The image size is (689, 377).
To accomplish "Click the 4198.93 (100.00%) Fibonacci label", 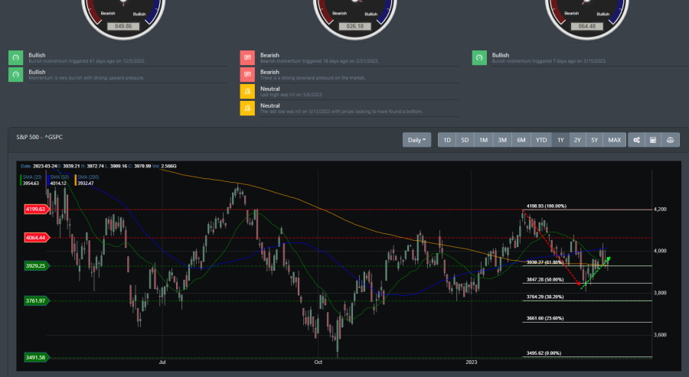I will coord(546,206).
